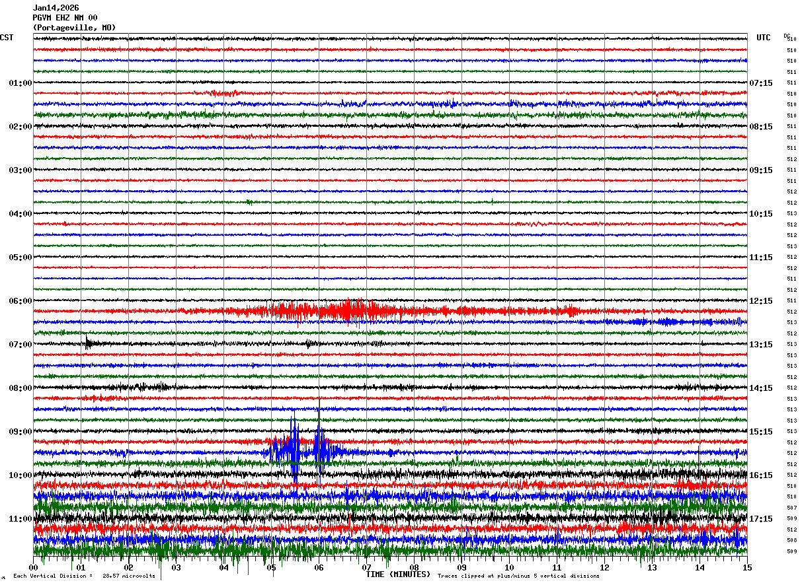Select the 10:00 CST row label
This screenshot has height=585, width=800.
[x=20, y=475]
